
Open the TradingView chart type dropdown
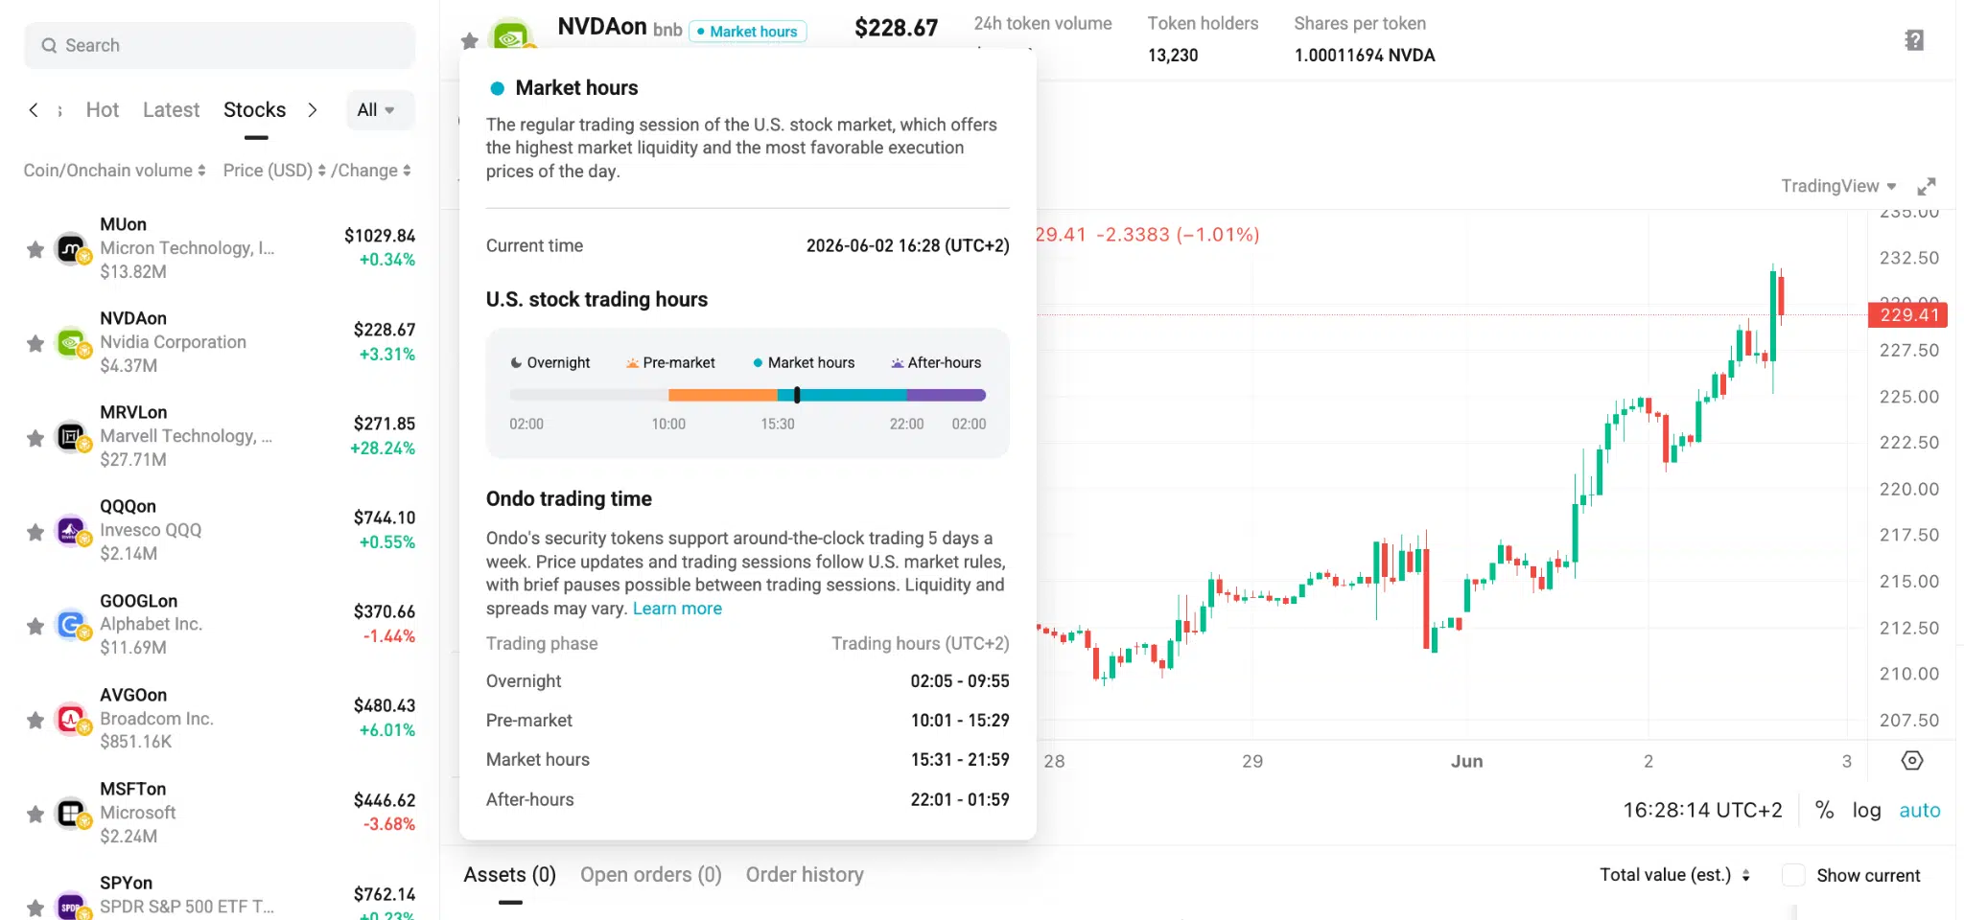(1837, 186)
